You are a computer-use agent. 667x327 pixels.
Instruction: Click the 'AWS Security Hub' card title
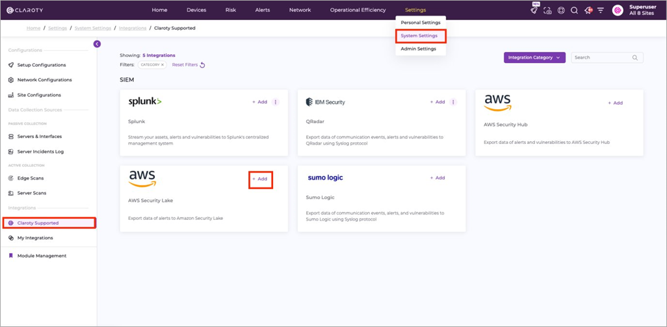[x=505, y=125]
